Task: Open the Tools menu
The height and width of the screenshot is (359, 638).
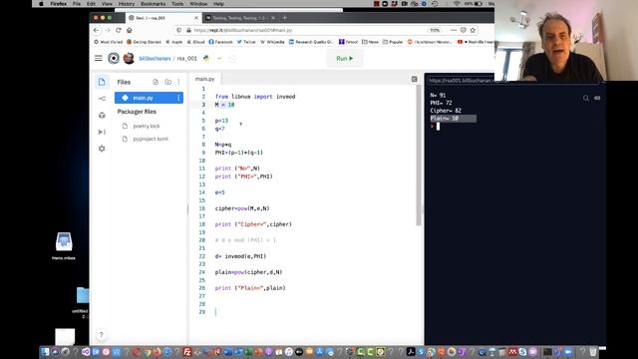Action: (x=177, y=4)
